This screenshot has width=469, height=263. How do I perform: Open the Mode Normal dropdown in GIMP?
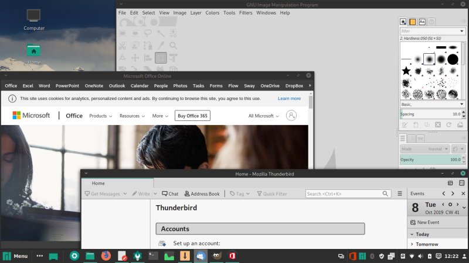click(424, 149)
